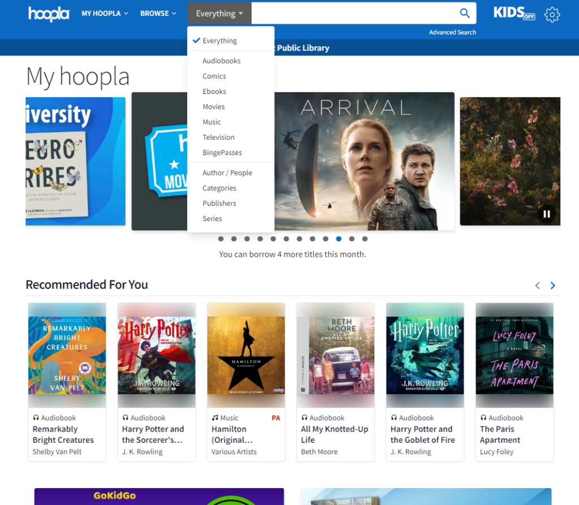Screen dimensions: 579x505
Task: Open Advanced Search link
Action: pyautogui.click(x=452, y=32)
